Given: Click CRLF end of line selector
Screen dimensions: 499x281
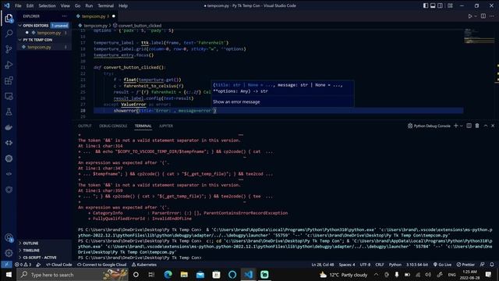Looking at the screenshot, I should click(380, 265).
